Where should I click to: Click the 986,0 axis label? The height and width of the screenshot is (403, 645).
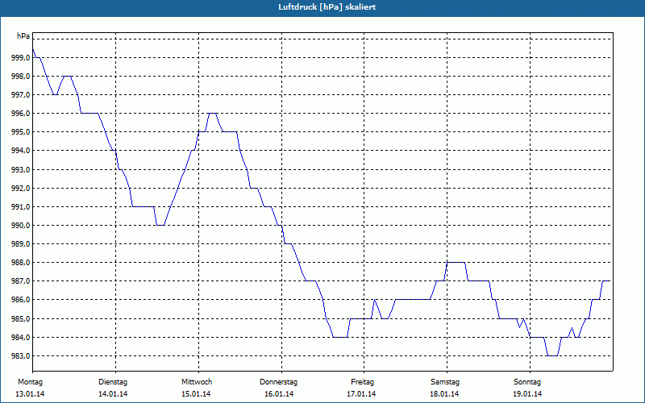tap(21, 300)
